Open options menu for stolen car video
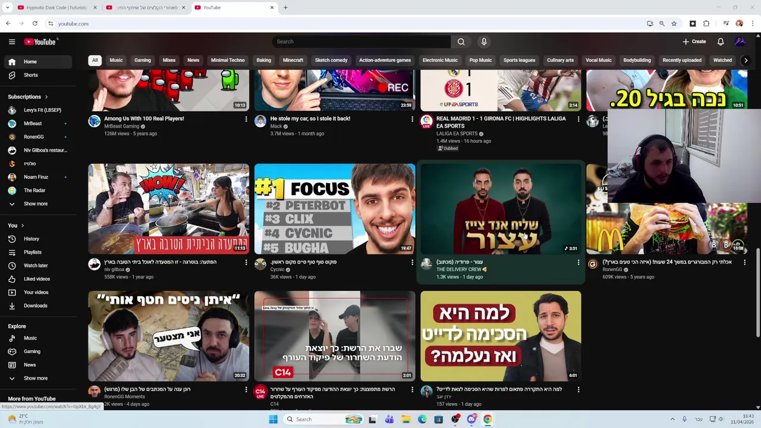 tap(412, 119)
